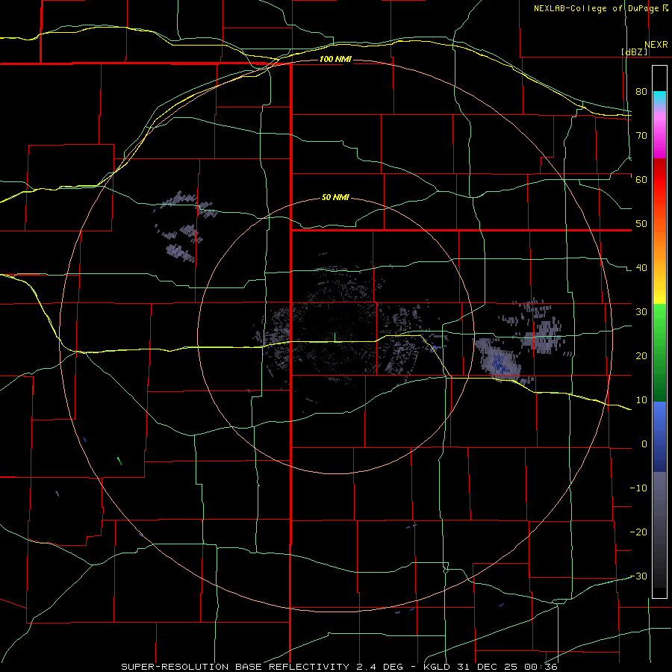Click the 10 value on the dBZ scale
672x672 pixels.
click(641, 400)
